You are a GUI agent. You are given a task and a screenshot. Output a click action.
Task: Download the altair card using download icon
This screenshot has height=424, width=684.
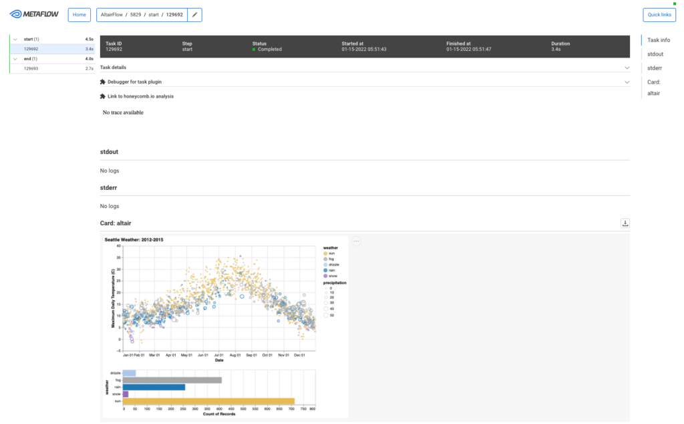click(x=625, y=223)
